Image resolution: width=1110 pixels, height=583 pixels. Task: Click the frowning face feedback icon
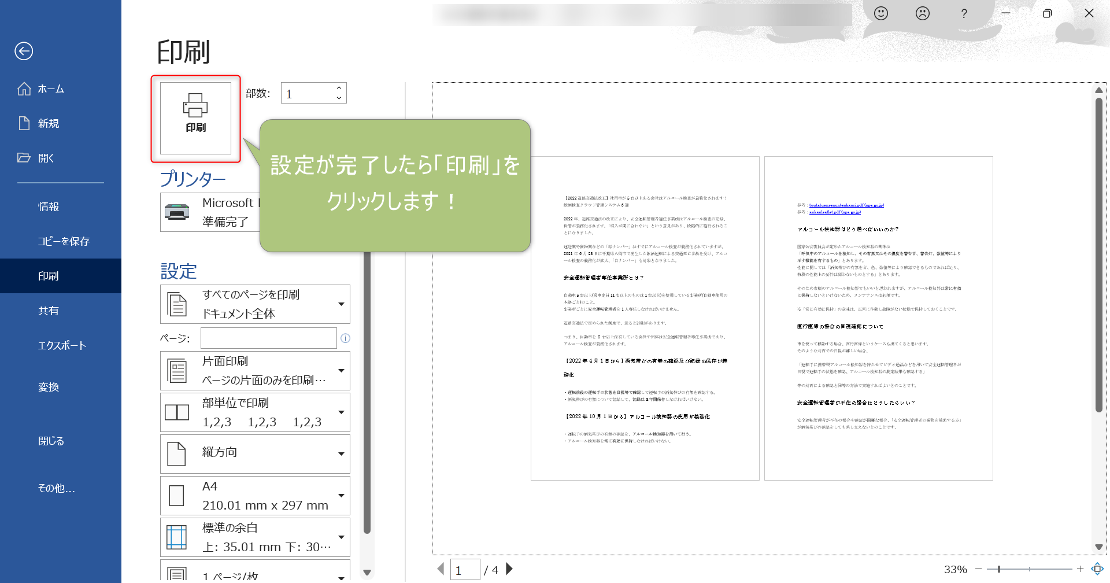tap(923, 13)
